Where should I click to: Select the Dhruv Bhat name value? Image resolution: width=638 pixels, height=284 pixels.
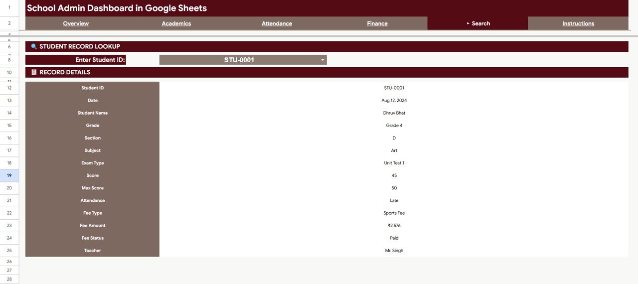coord(394,113)
